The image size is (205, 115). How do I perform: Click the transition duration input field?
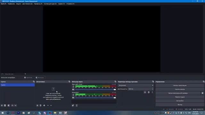(x=140, y=89)
